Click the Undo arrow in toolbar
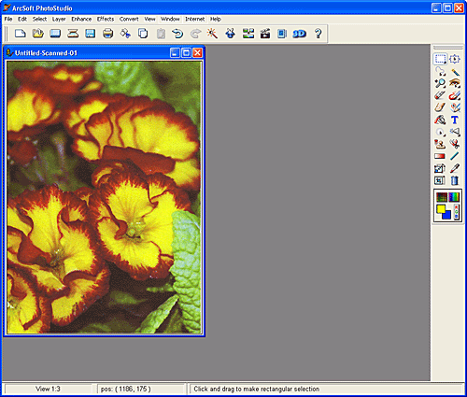This screenshot has width=467, height=397. click(x=177, y=34)
